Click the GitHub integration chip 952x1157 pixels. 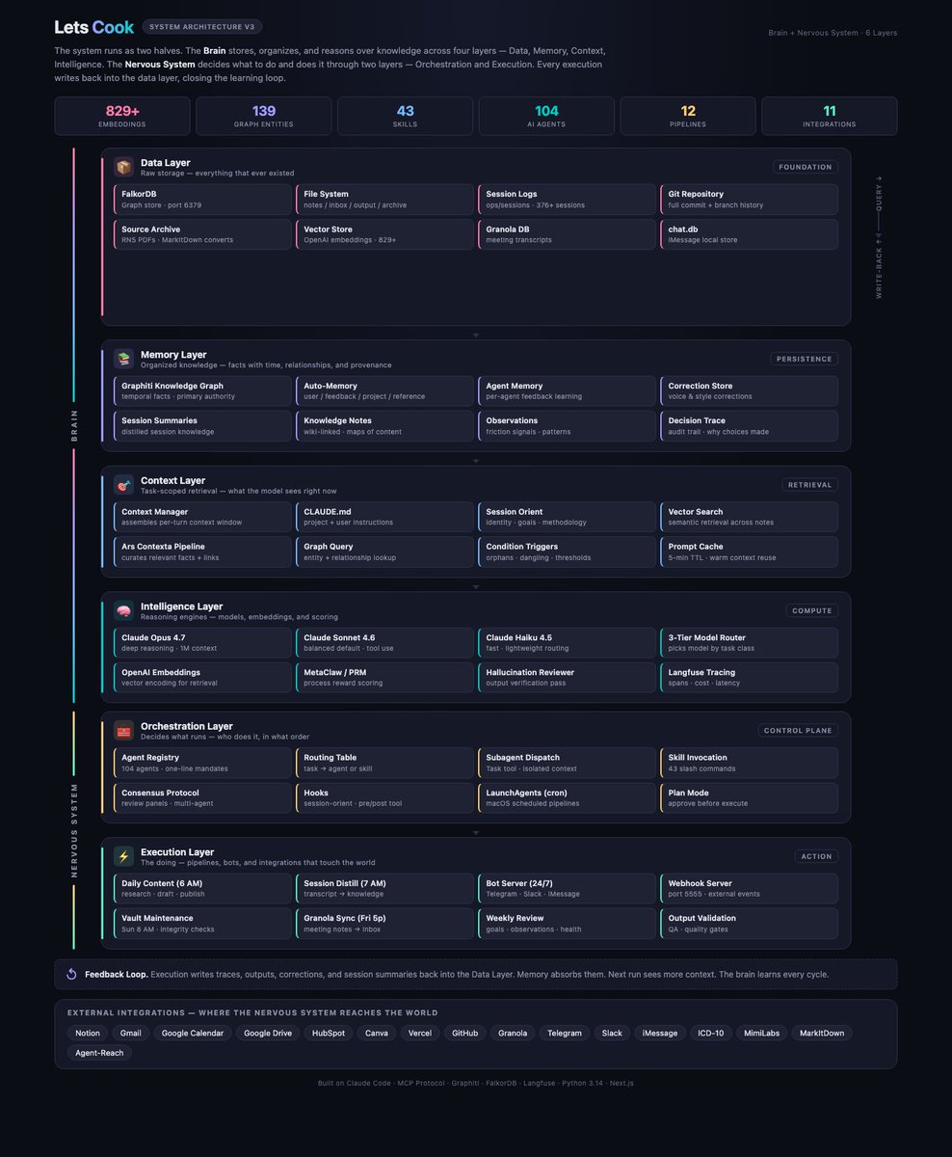[x=464, y=1033]
